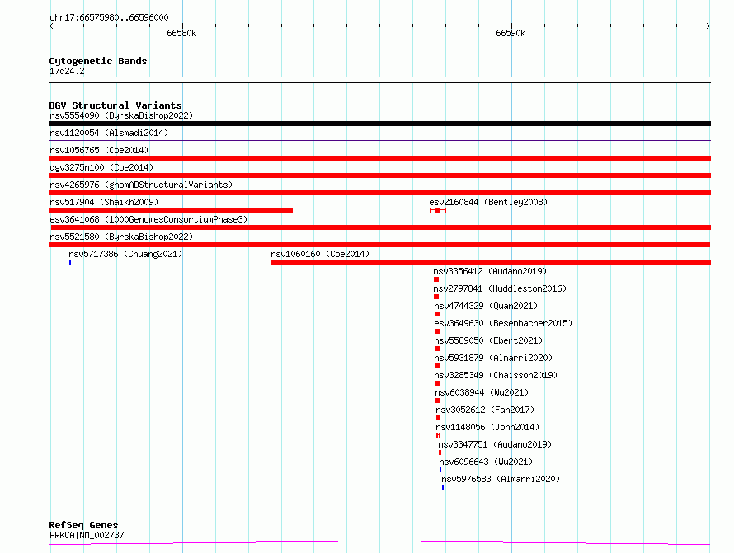Open the PRKCA|NM_002737 gene label
Image resolution: width=734 pixels, height=553 pixels.
click(87, 535)
